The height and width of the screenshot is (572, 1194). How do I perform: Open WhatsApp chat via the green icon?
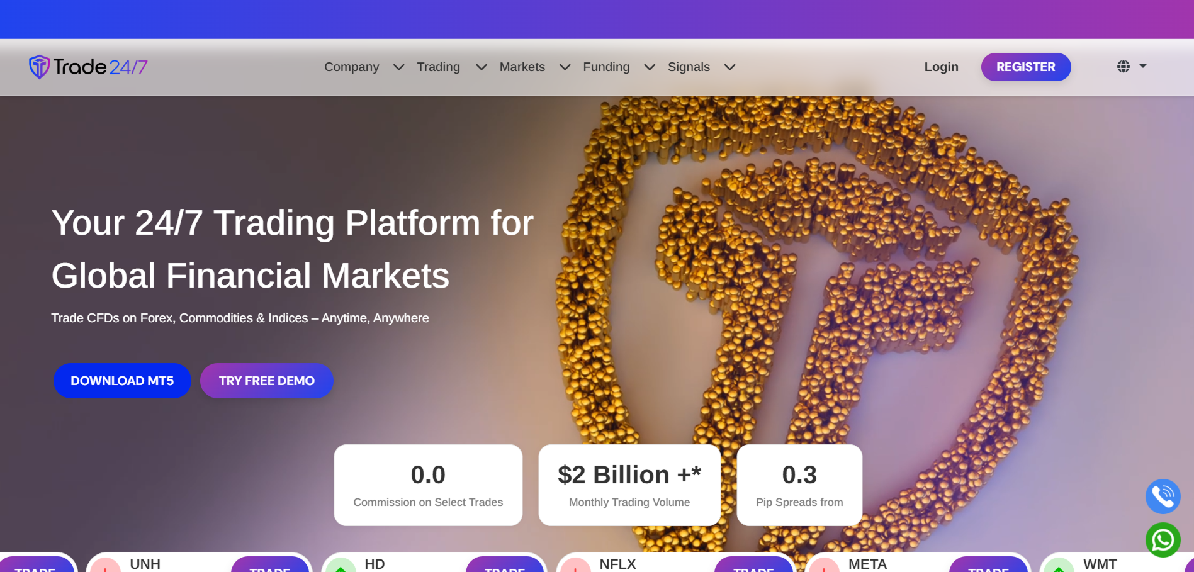[1163, 540]
